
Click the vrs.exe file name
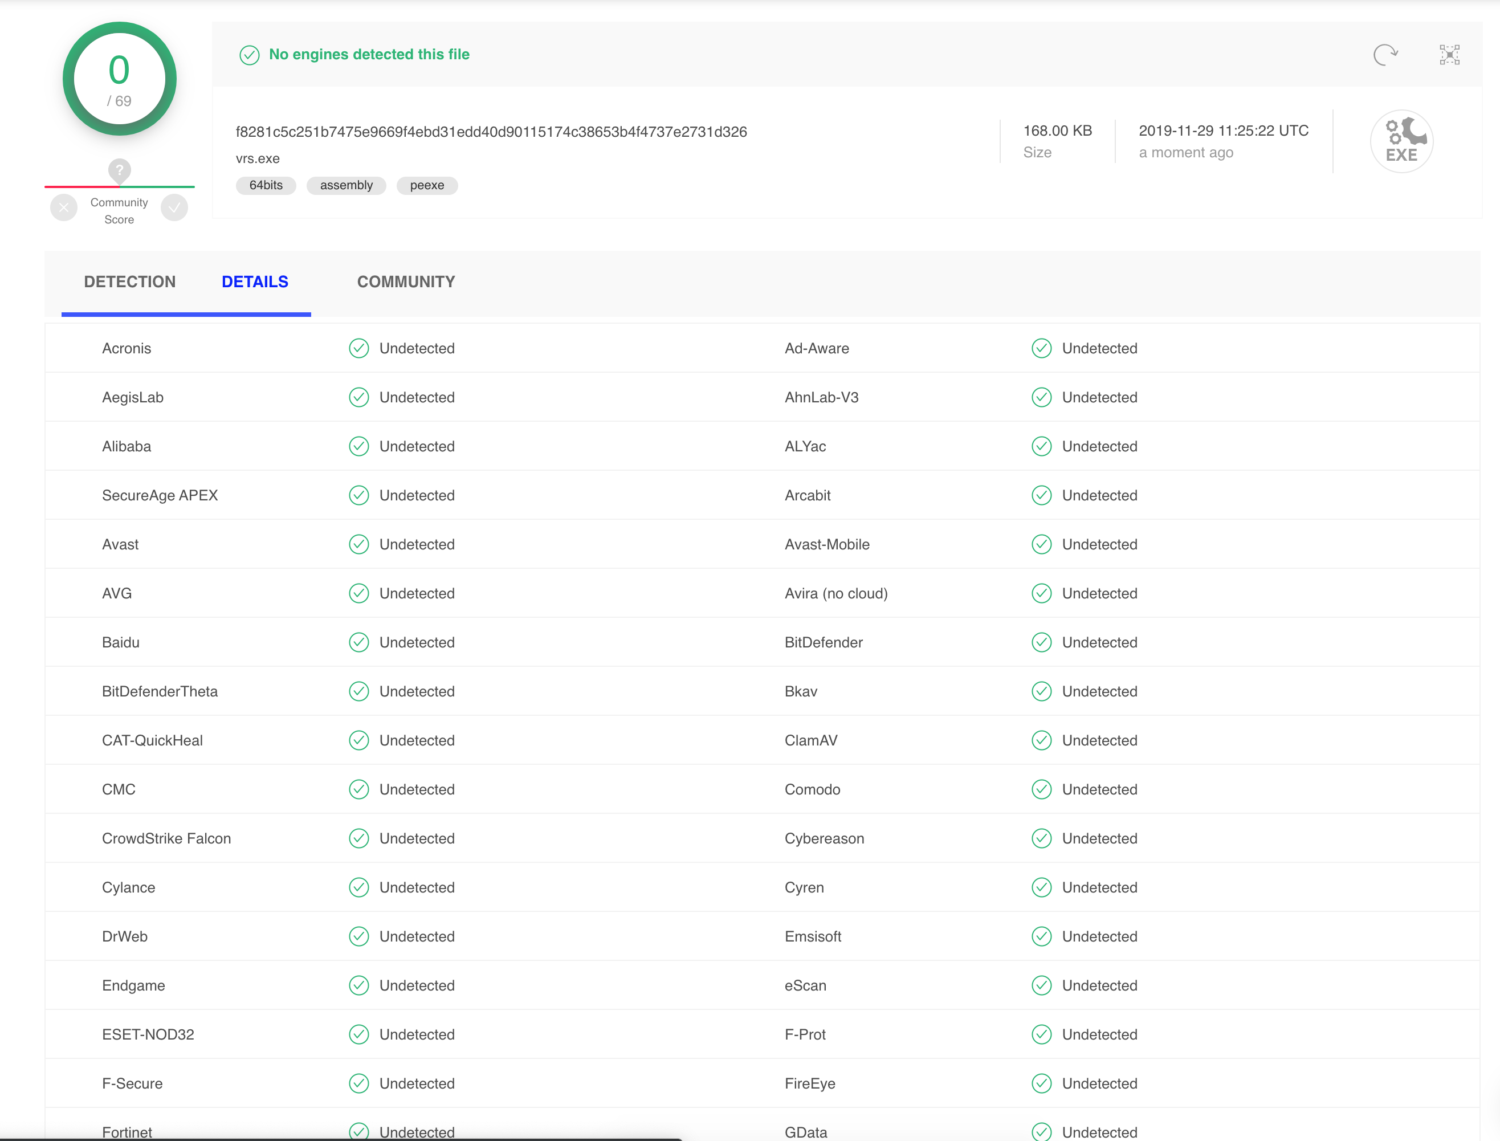pos(258,159)
